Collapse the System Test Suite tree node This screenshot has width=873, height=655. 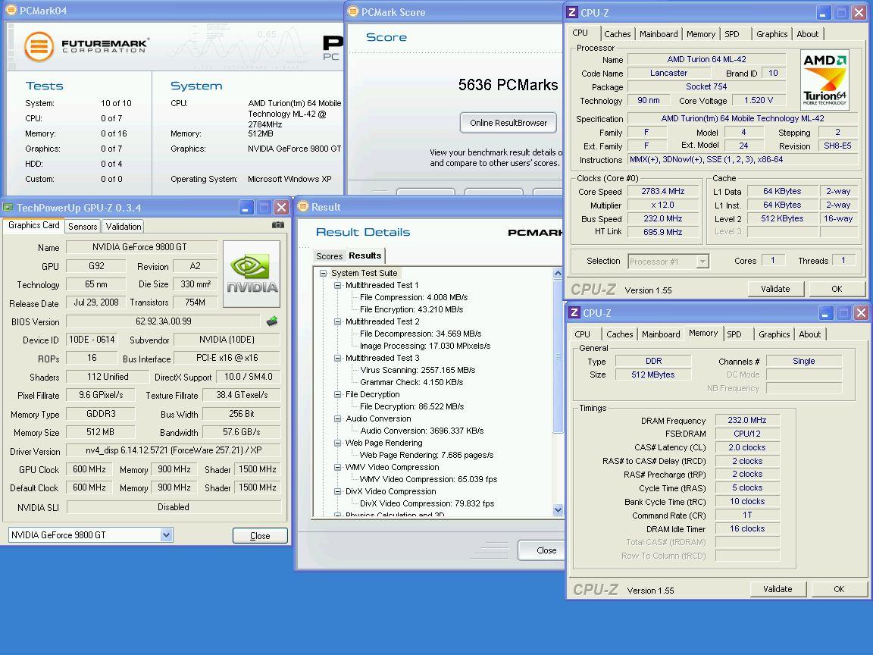[x=323, y=273]
